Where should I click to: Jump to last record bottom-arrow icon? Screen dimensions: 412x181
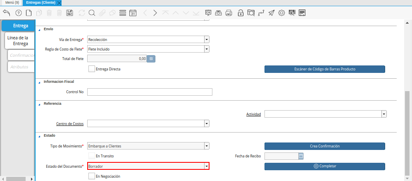tap(196, 13)
